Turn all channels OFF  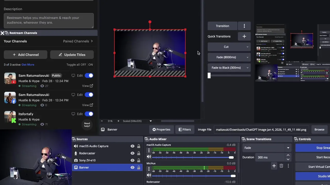coord(83,65)
